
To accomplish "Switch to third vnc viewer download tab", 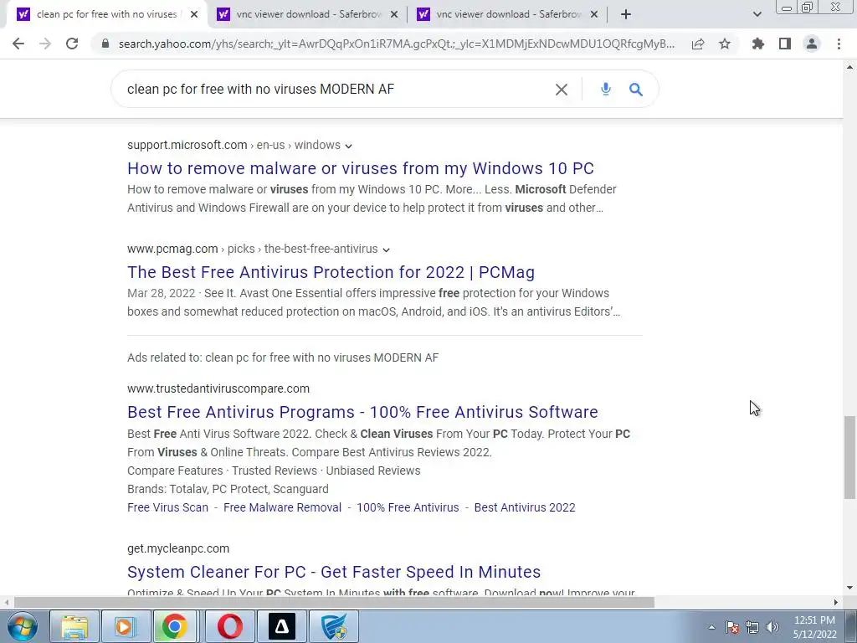I will (x=507, y=14).
